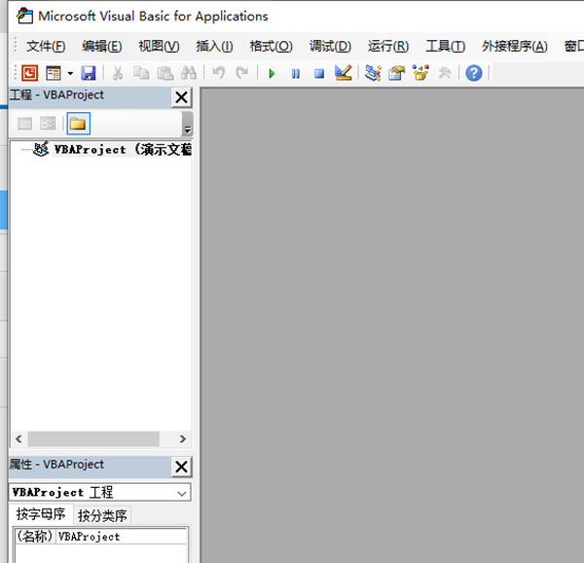584x563 pixels.
Task: Expand project panel toolbar overflow arrow
Action: click(187, 125)
